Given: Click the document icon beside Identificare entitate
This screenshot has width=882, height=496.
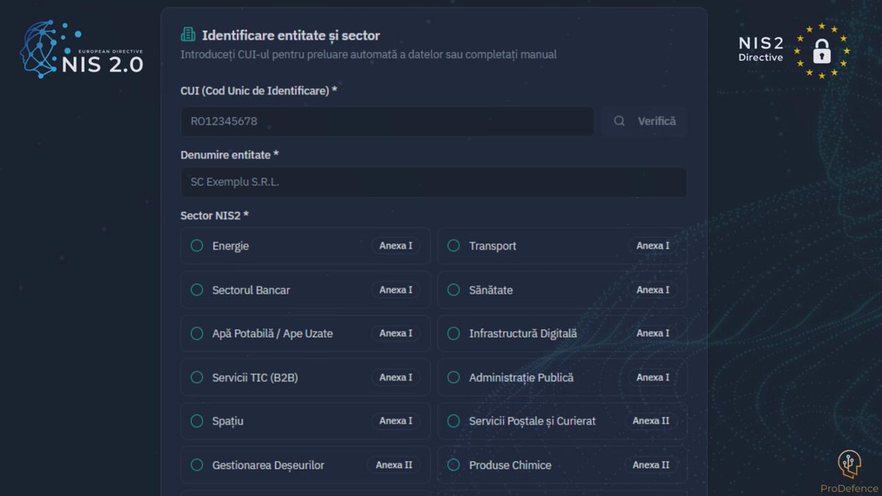Looking at the screenshot, I should [x=188, y=35].
